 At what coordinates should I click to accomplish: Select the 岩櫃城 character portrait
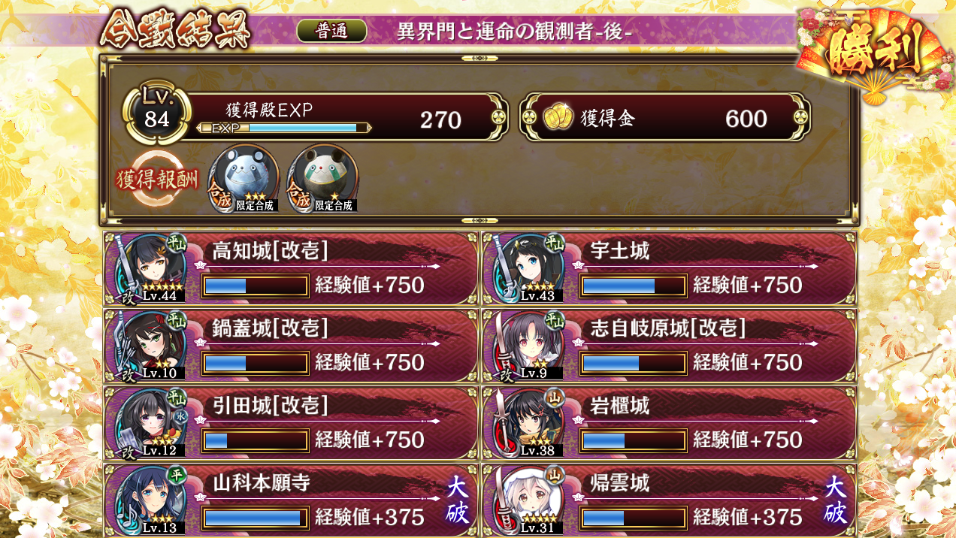(526, 423)
